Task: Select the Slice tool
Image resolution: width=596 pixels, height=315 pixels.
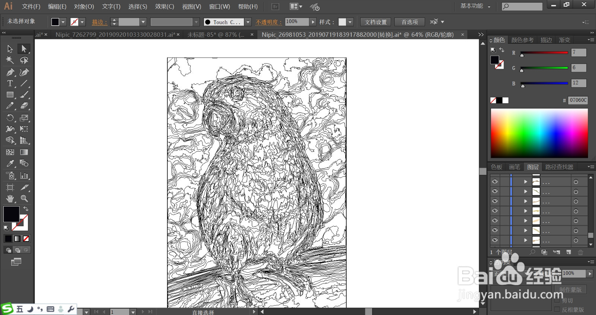Action: point(24,187)
